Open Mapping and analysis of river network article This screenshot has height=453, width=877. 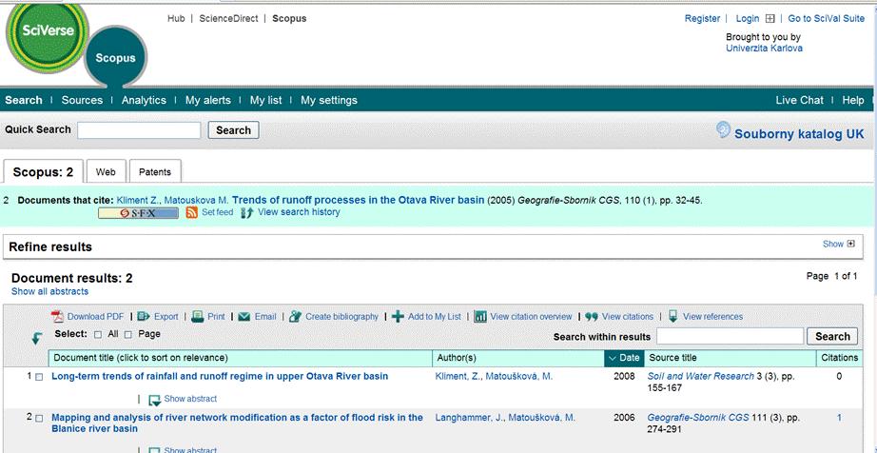point(237,423)
